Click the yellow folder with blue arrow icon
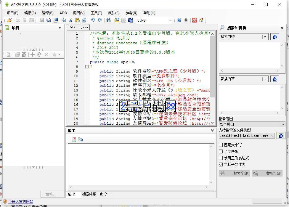The image size is (289, 207). pyautogui.click(x=117, y=20)
